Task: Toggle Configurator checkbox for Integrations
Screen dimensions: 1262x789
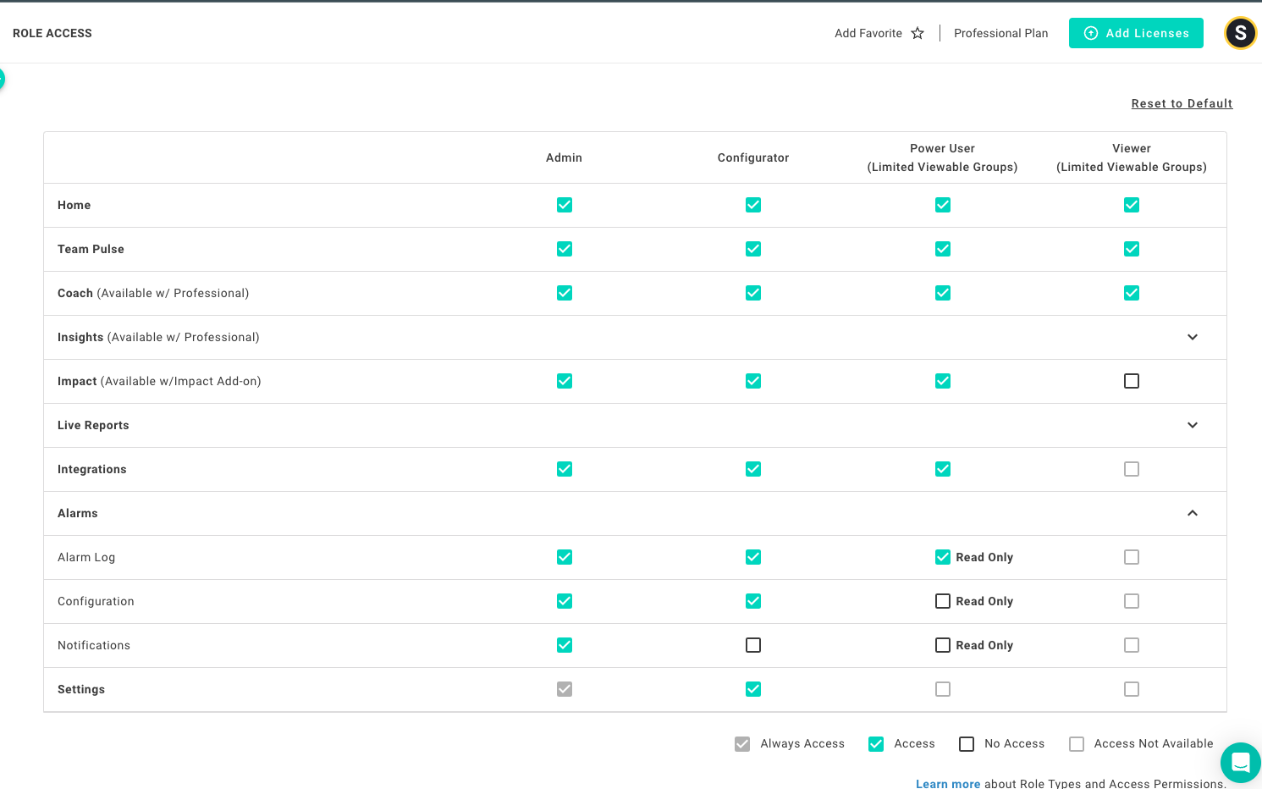Action: tap(753, 469)
